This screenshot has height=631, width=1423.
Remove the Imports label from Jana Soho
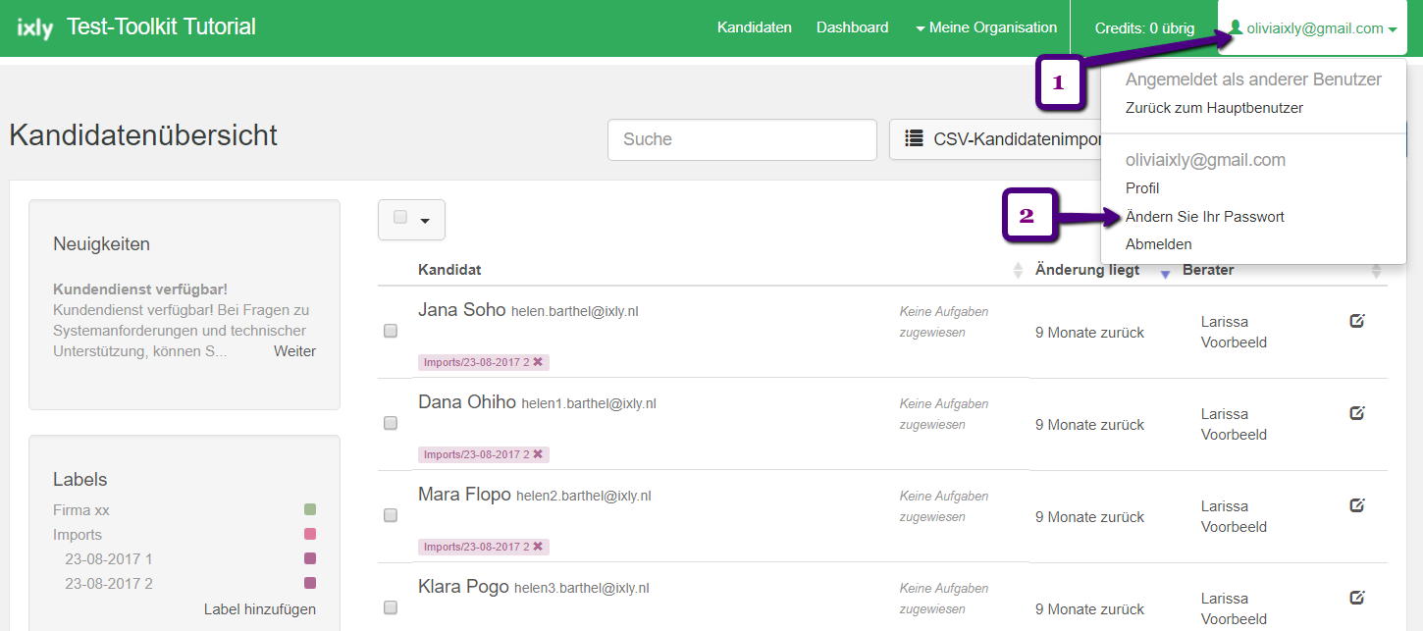point(538,362)
